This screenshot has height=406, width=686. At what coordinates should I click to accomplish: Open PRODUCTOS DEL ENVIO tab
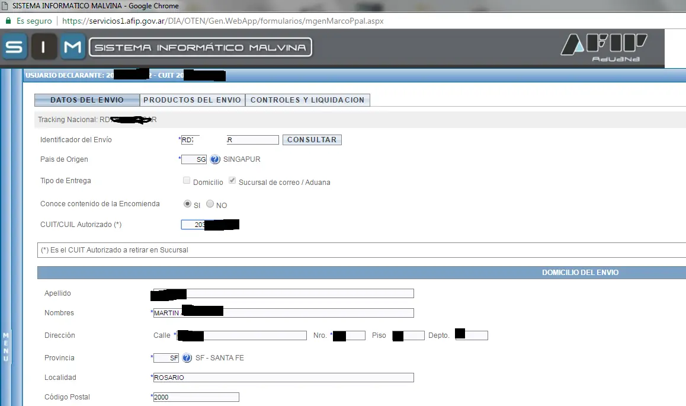pos(192,100)
